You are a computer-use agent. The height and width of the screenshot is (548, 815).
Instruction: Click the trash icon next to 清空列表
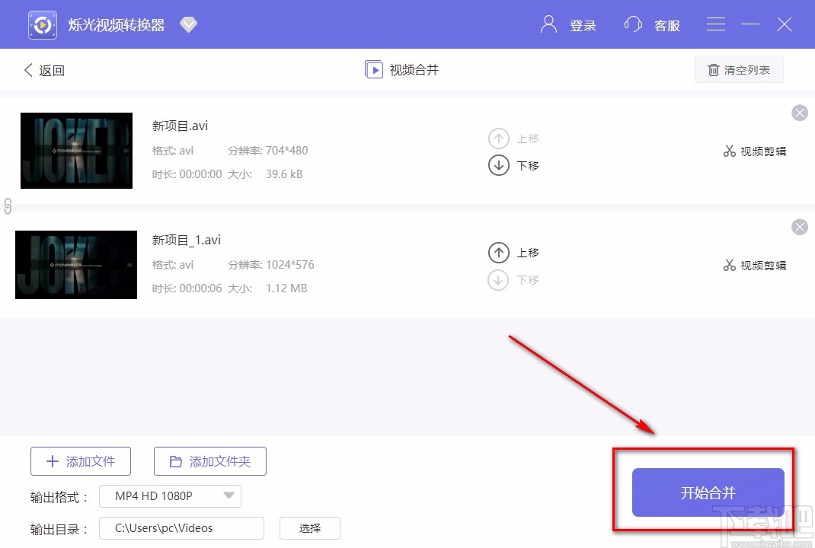pos(714,69)
